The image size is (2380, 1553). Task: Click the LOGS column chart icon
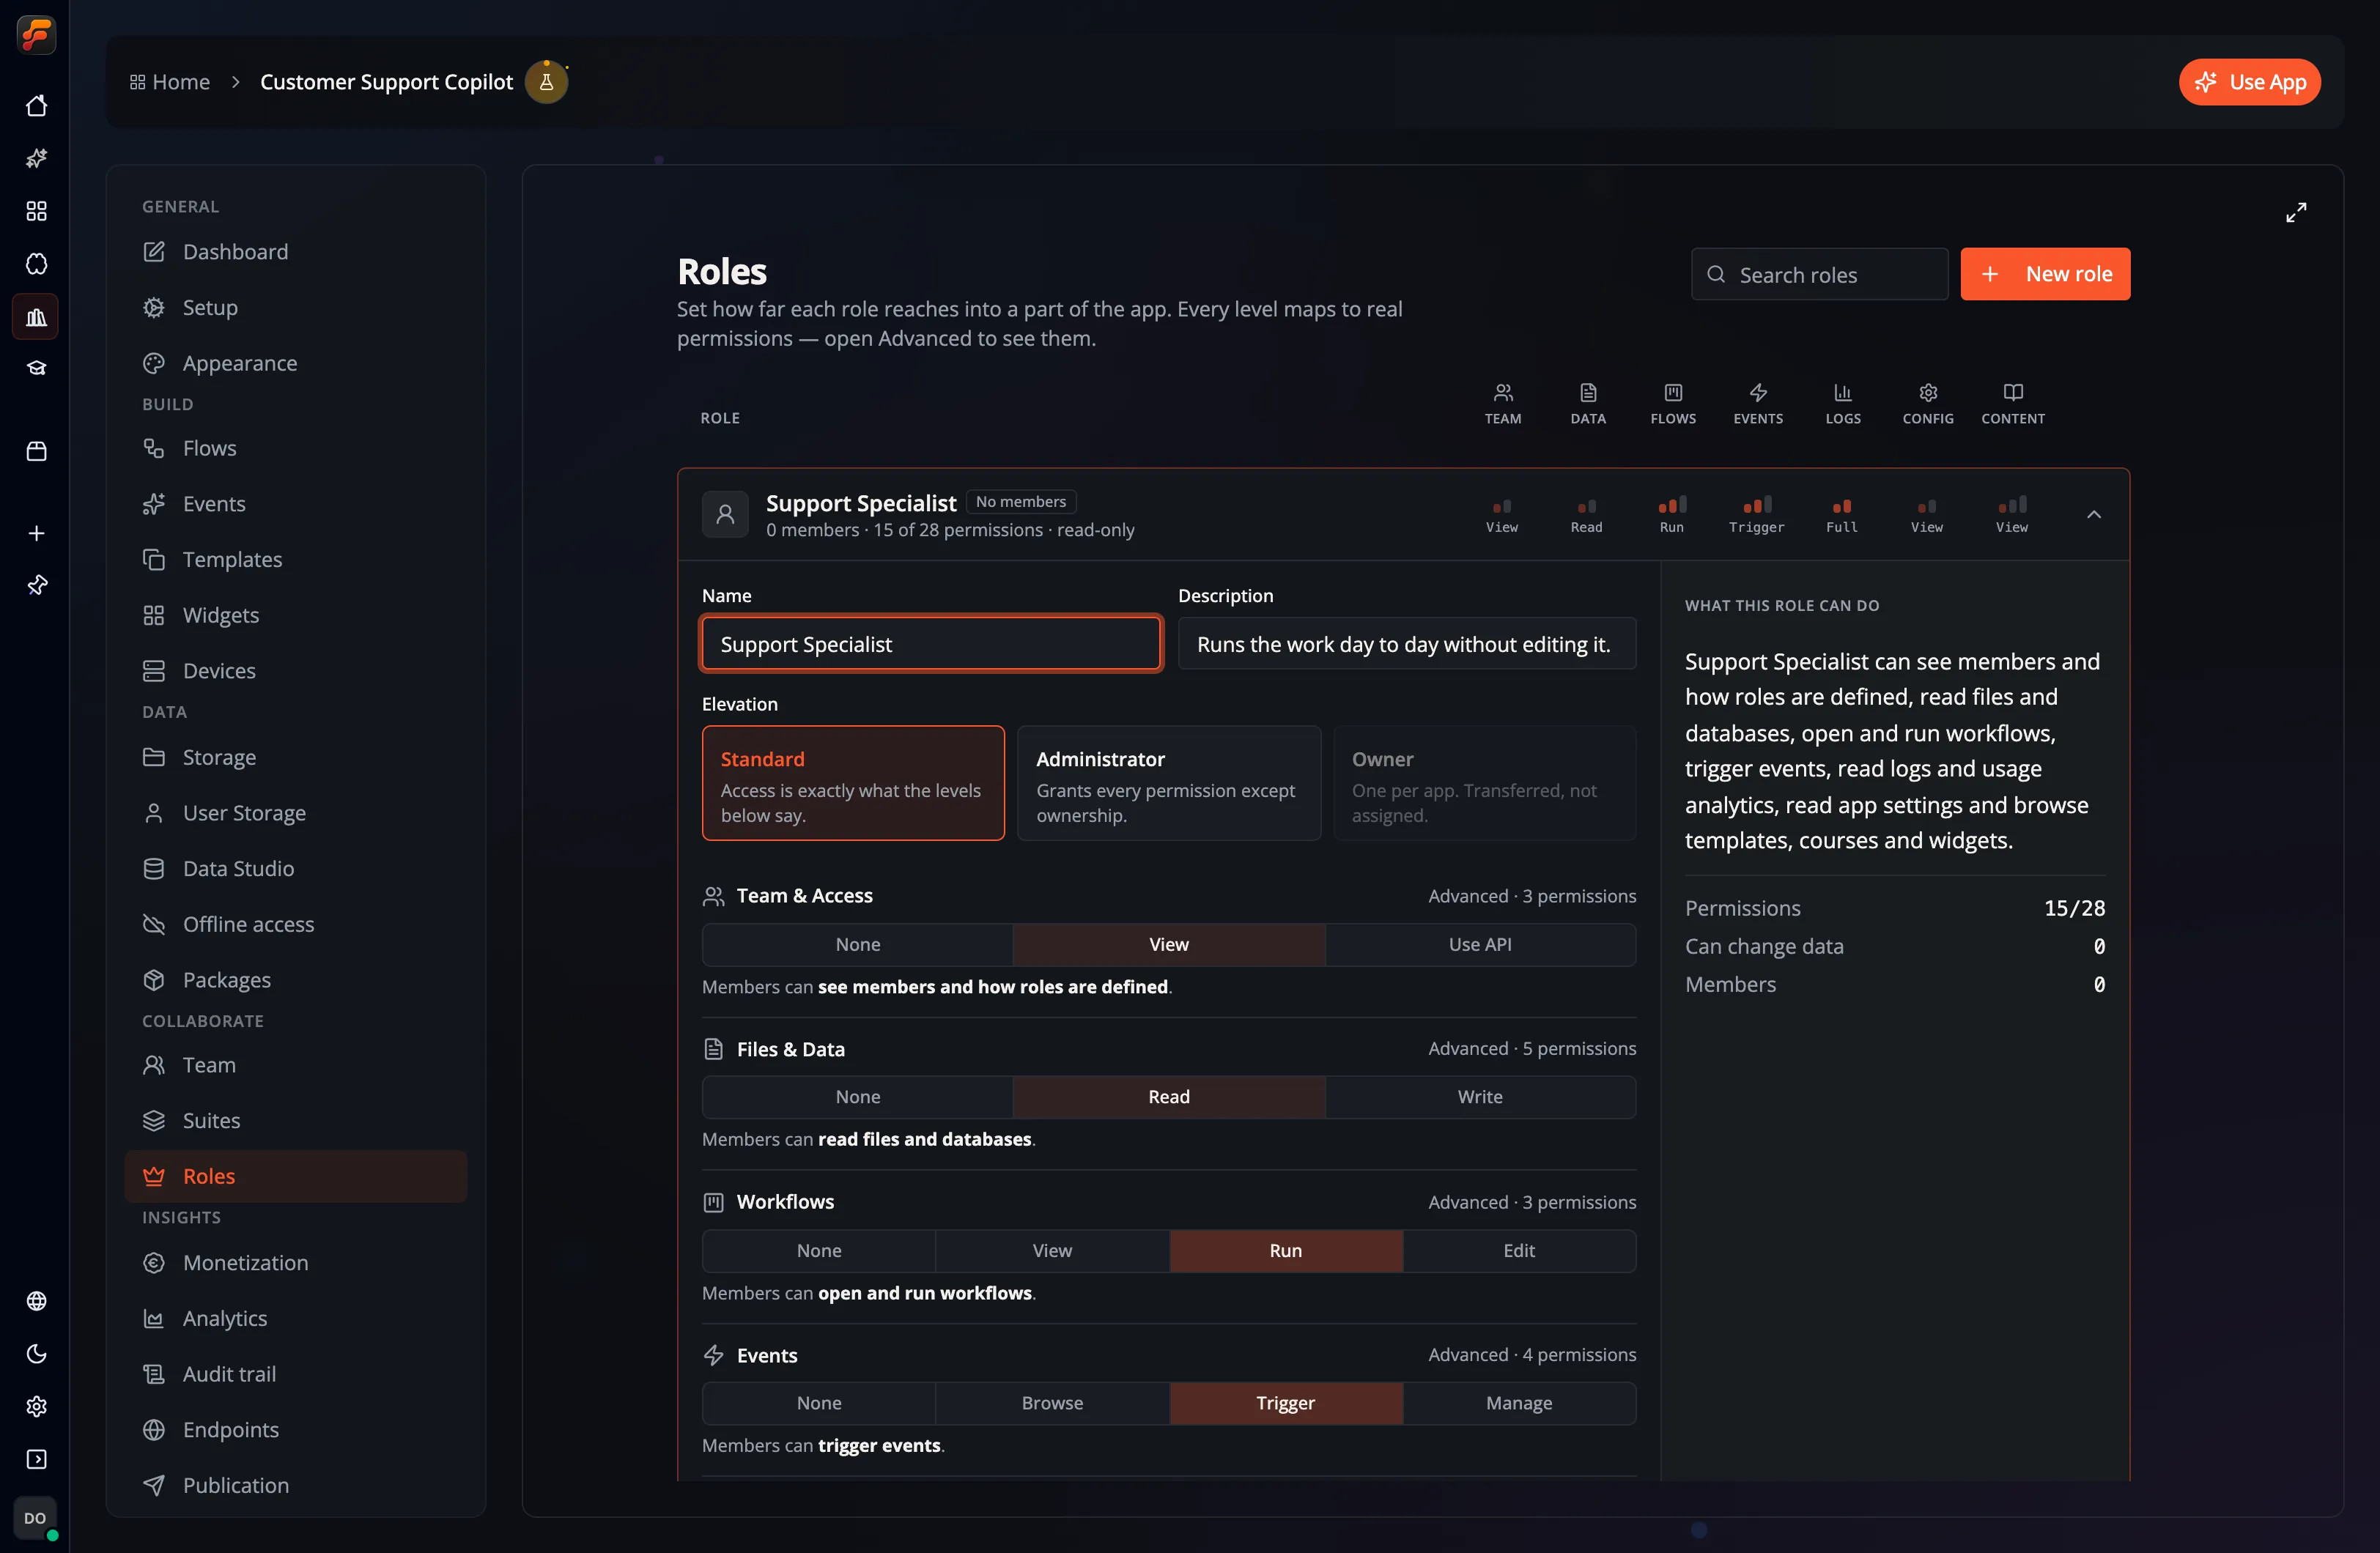1842,392
